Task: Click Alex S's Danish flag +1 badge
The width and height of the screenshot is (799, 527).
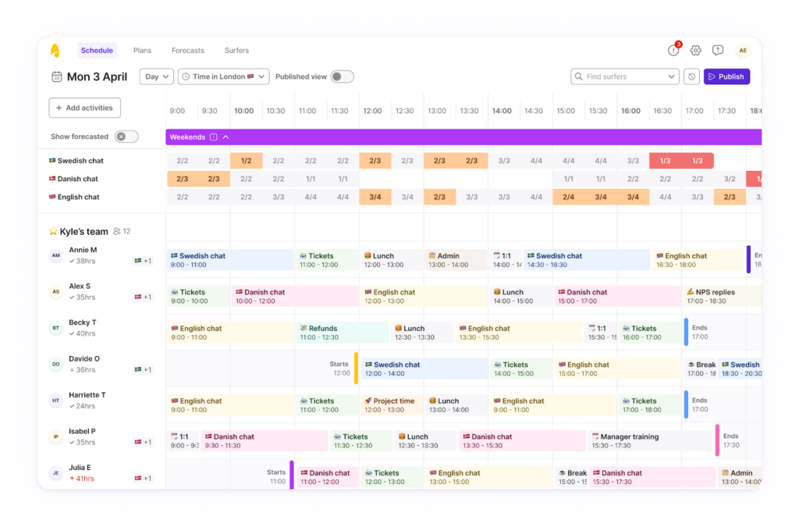Action: [143, 297]
